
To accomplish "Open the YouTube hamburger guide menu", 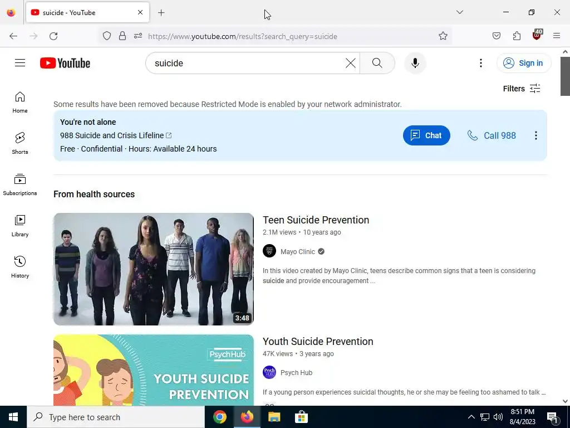I will click(x=20, y=63).
